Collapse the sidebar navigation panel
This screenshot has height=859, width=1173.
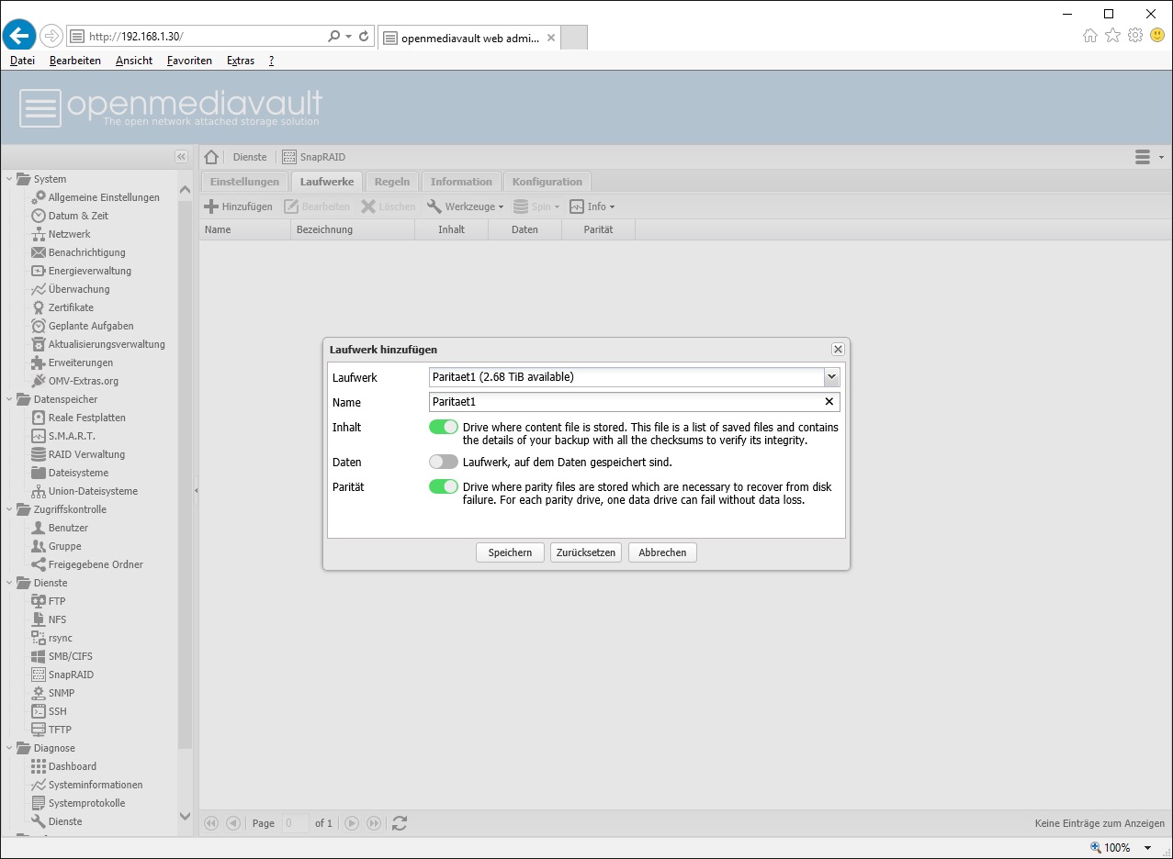(x=181, y=157)
